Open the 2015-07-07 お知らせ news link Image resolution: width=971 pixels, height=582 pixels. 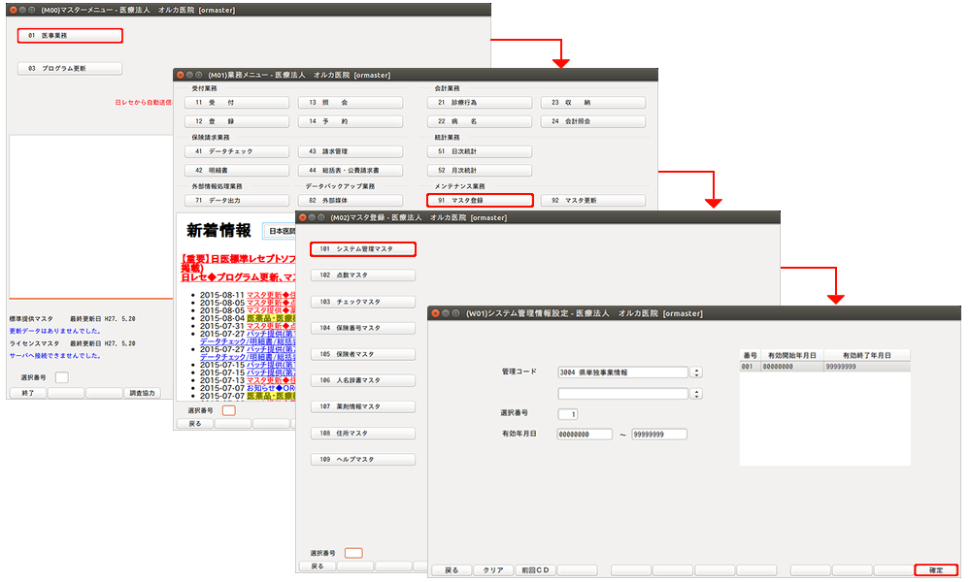271,388
